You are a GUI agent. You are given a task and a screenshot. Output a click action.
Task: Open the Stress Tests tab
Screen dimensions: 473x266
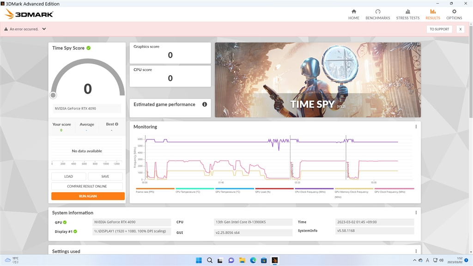(x=407, y=14)
